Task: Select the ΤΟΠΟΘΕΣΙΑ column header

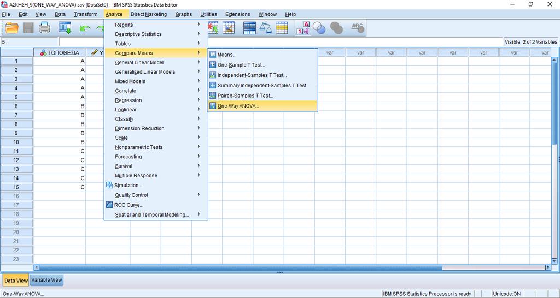Action: pyautogui.click(x=59, y=53)
